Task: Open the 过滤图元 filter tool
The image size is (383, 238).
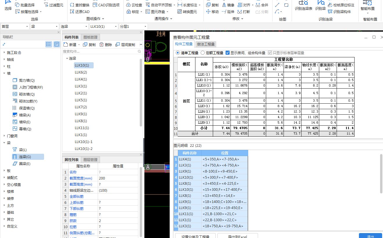Action: click(x=54, y=5)
